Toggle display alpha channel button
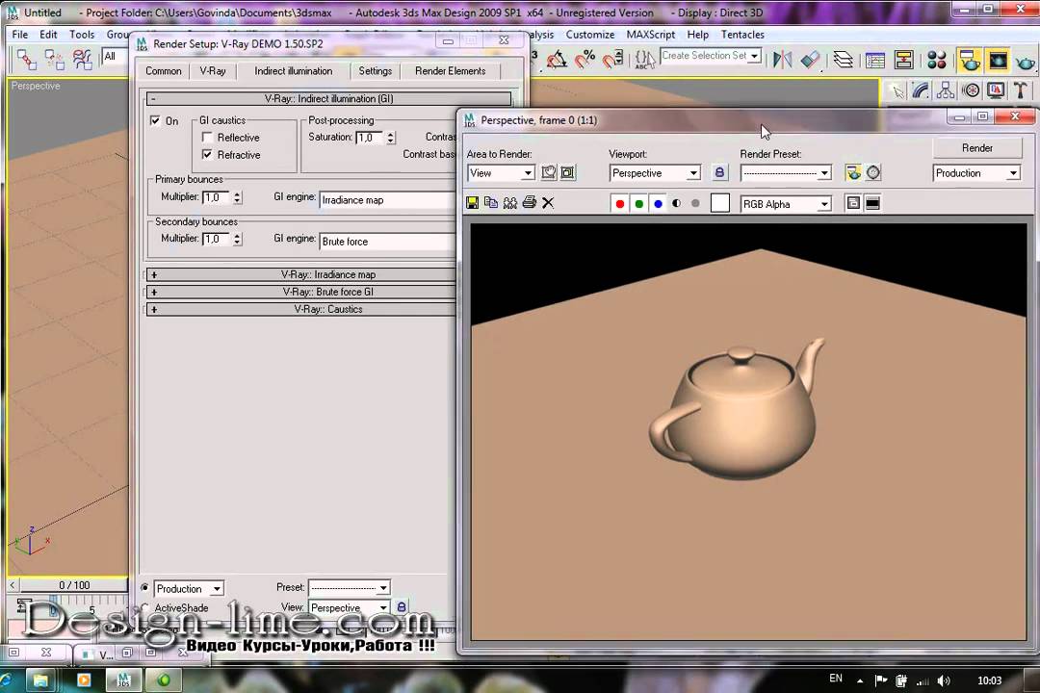Screen dimensions: 1040x693 (677, 204)
